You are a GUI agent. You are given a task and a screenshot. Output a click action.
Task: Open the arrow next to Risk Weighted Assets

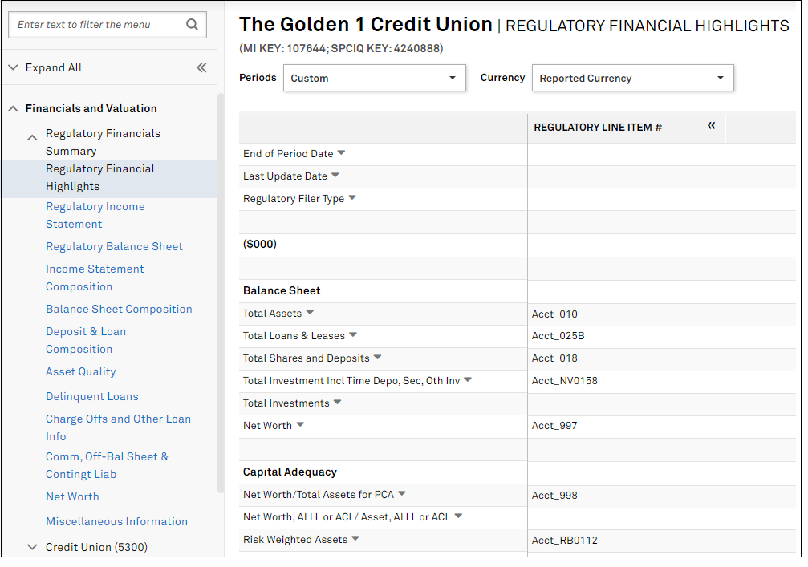point(355,539)
